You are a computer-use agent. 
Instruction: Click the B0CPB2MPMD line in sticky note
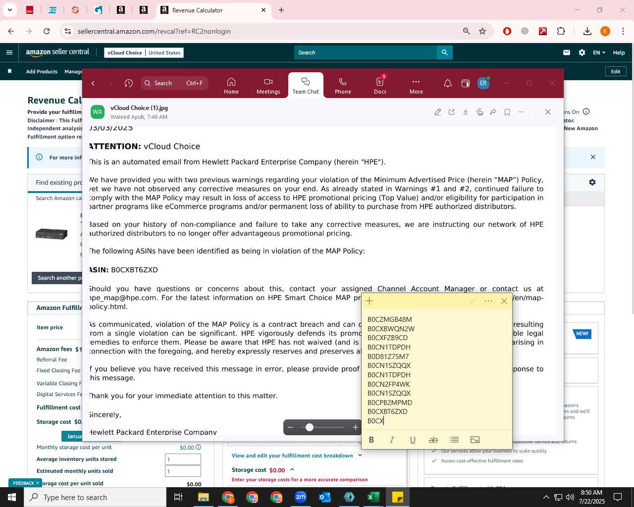[x=390, y=403]
